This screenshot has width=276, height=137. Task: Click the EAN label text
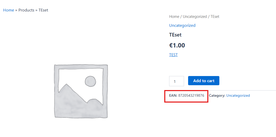pos(173,96)
